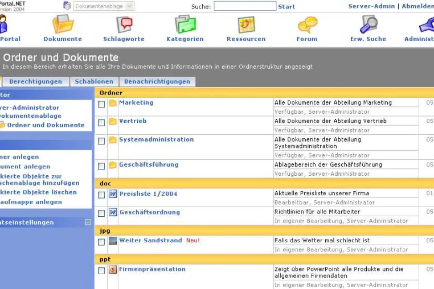Switch to the Berechtigungen tab
The height and width of the screenshot is (289, 434).
[x=35, y=81]
